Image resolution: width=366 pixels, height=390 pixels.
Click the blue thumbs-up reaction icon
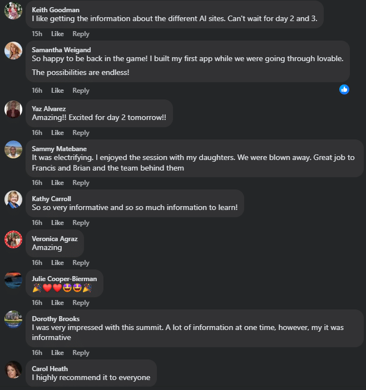click(x=344, y=89)
